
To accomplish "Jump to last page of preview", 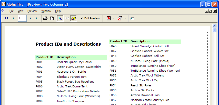I will coord(37,18).
